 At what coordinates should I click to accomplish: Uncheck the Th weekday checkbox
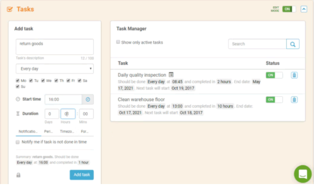pyautogui.click(x=56, y=81)
